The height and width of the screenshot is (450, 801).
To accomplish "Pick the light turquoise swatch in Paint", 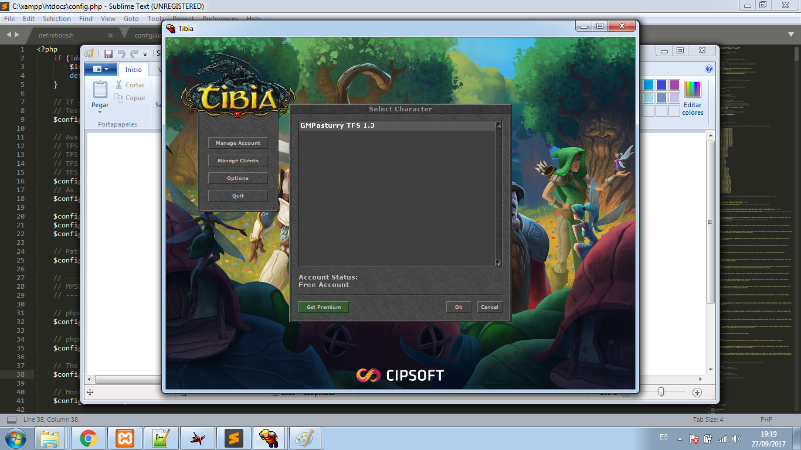I will coord(648,98).
